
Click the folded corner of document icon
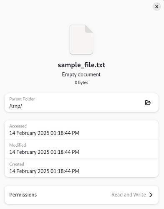point(89,29)
